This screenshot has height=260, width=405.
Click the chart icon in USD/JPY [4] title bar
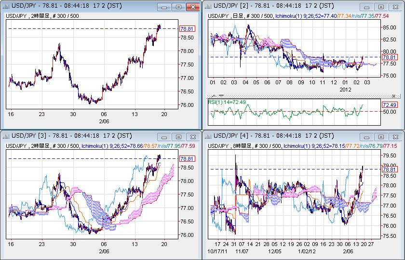point(209,136)
